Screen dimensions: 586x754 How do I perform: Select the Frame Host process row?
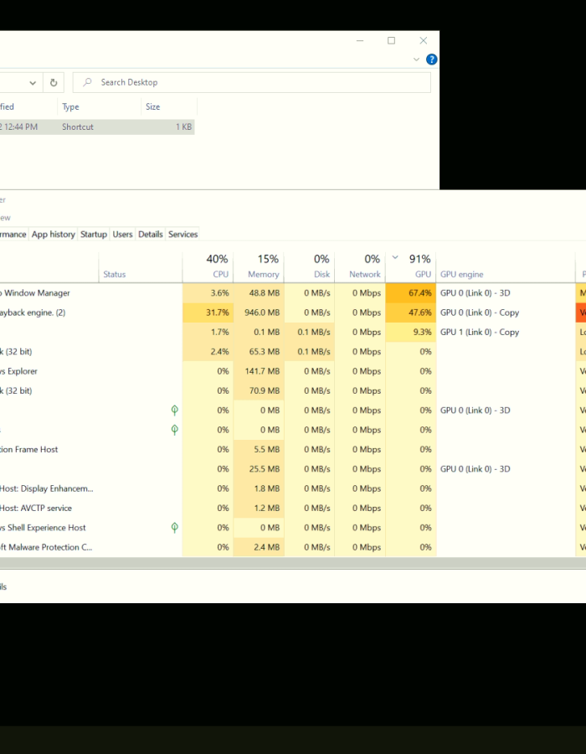pyautogui.click(x=293, y=450)
